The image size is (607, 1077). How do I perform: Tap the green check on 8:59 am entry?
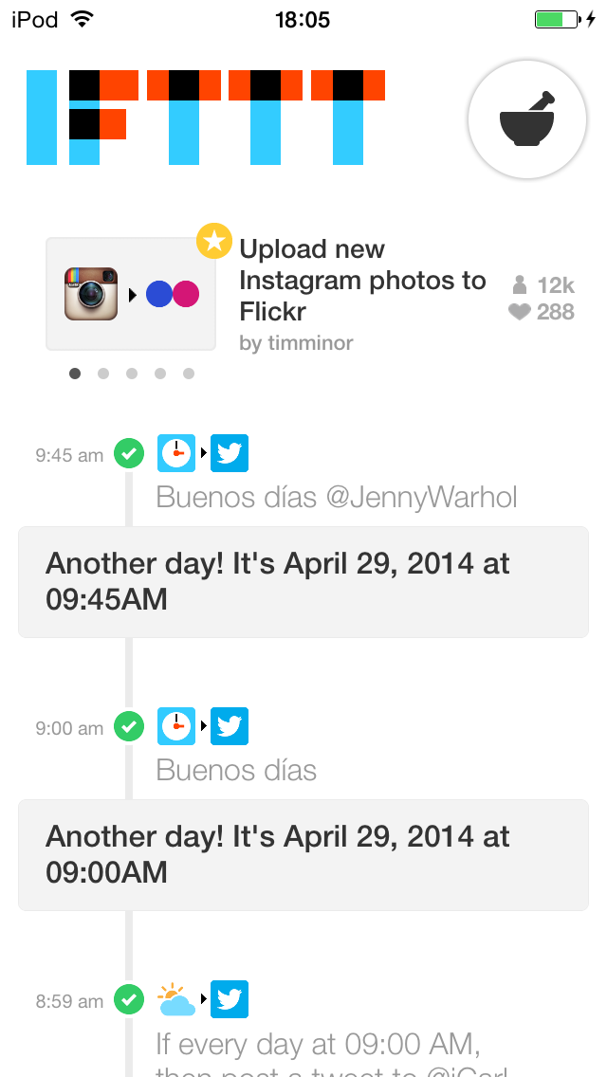coord(129,999)
